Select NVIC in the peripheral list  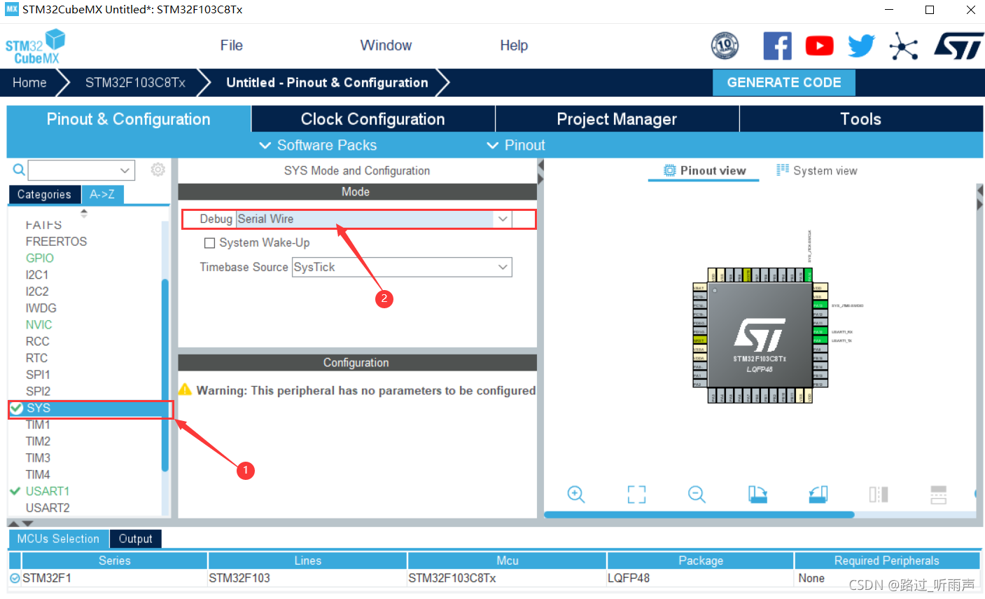coord(39,325)
